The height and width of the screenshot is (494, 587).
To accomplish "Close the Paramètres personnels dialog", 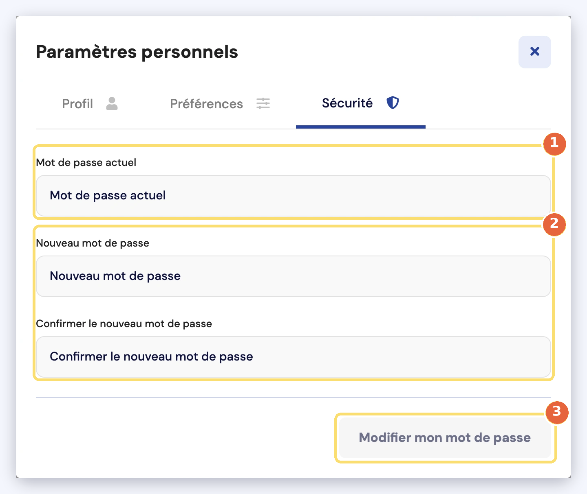I will (534, 52).
